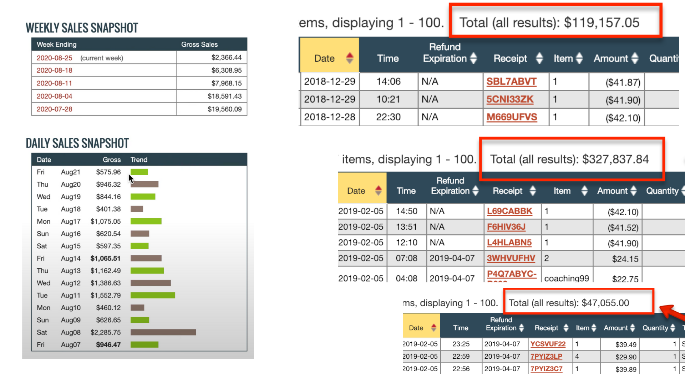The width and height of the screenshot is (685, 374).
Task: Click the Time header in top table
Action: pos(388,58)
